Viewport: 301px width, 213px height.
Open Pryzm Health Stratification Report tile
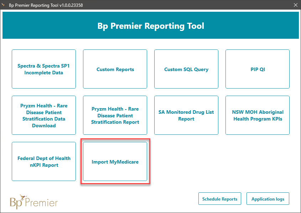[115, 115]
